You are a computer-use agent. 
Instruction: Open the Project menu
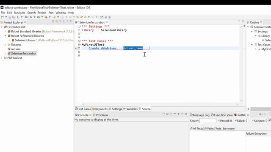coord(42,13)
